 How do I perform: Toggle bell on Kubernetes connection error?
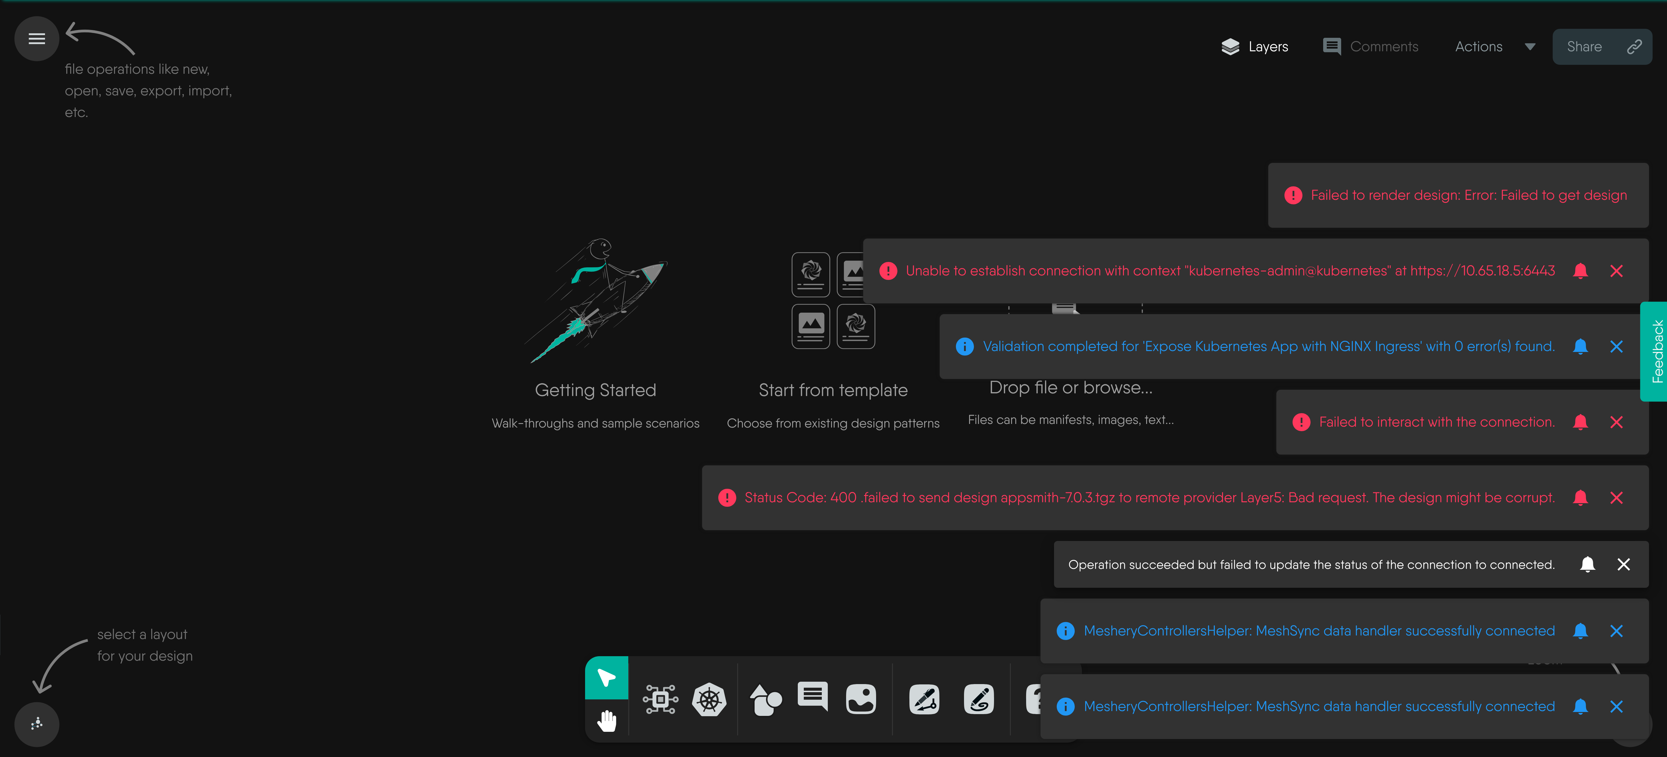pyautogui.click(x=1580, y=270)
